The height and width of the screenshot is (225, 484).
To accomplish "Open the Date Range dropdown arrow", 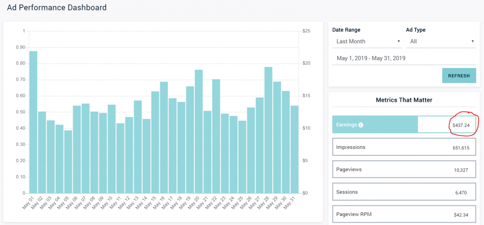I will 399,41.
